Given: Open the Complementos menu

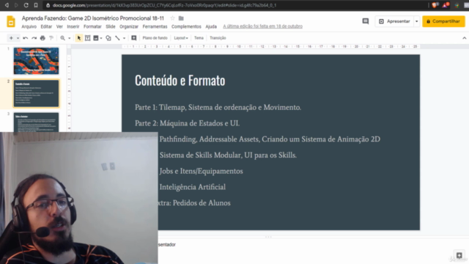Looking at the screenshot, I should pyautogui.click(x=186, y=26).
